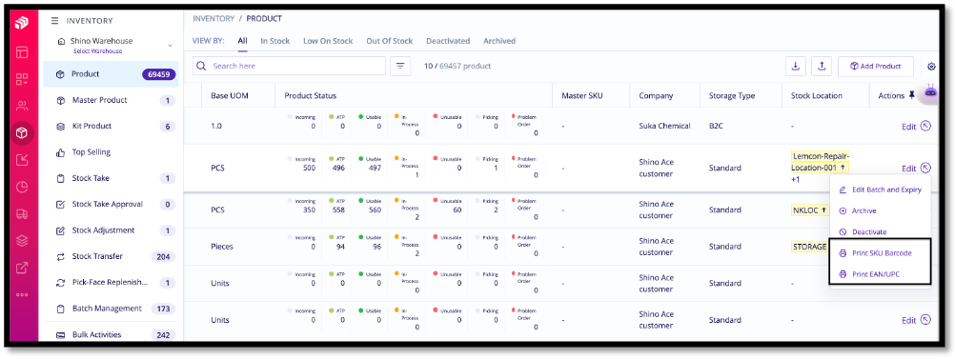The image size is (955, 359).
Task: Click the pin icon in Actions column
Action: (x=911, y=95)
